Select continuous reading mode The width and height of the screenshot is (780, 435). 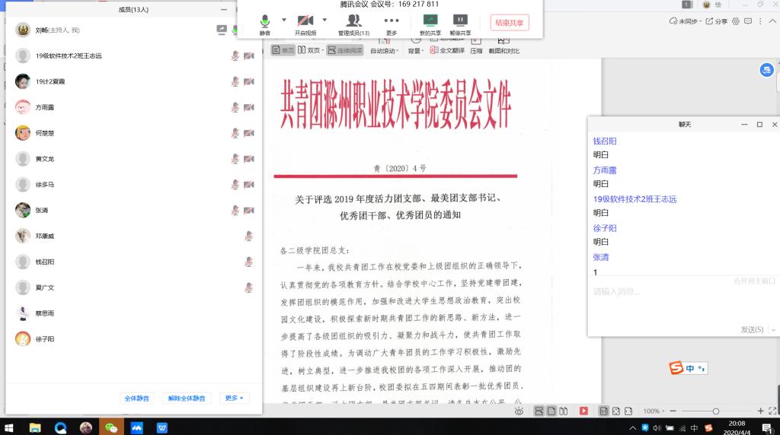click(x=345, y=50)
